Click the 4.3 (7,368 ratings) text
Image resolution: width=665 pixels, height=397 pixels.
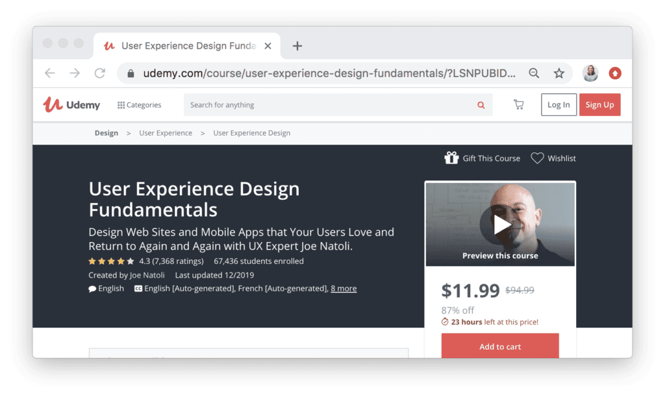click(171, 261)
